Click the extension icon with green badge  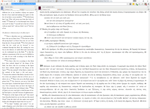[136, 4]
